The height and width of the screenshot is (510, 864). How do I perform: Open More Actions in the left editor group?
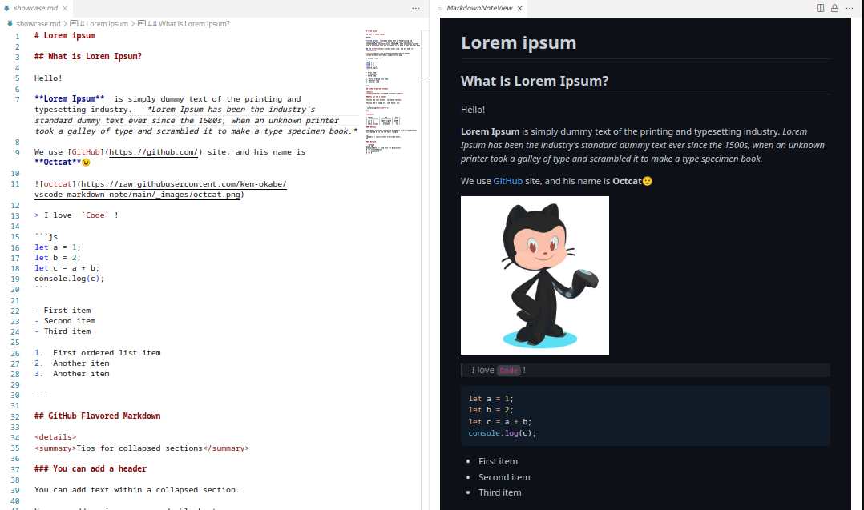415,8
